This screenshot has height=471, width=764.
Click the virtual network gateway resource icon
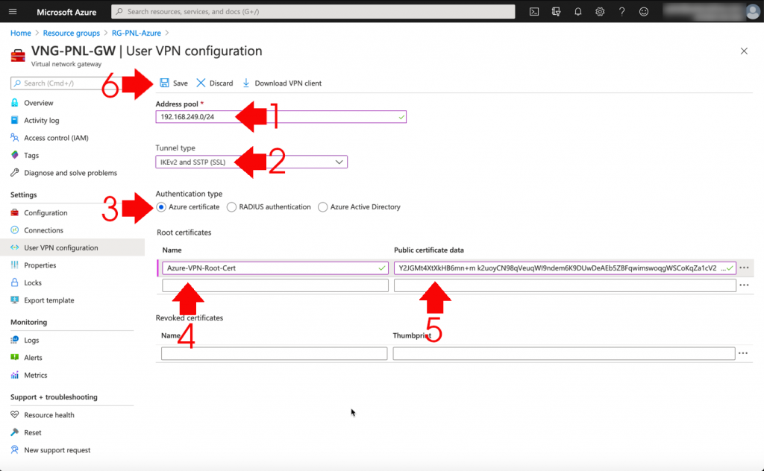pyautogui.click(x=18, y=54)
